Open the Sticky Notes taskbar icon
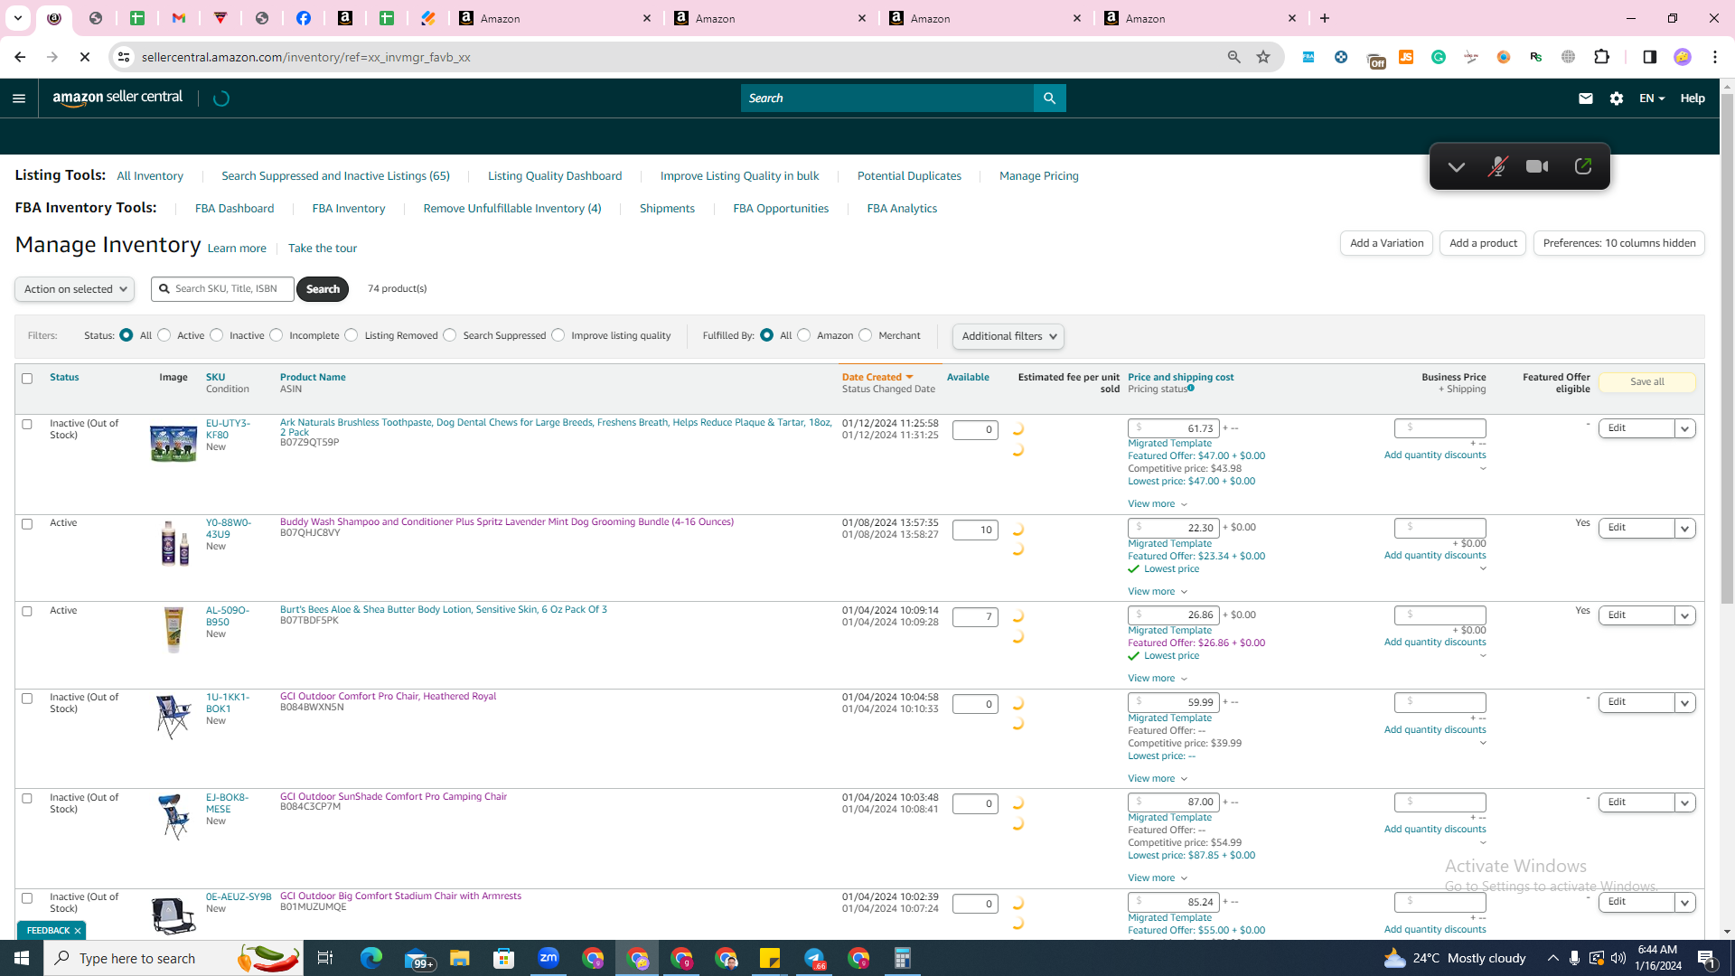 tap(770, 958)
